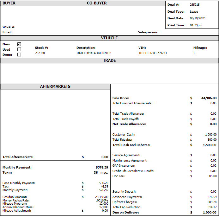This screenshot has width=219, height=217.
Task: Click the Total Cash and Rebates amount
Action: tap(210, 145)
